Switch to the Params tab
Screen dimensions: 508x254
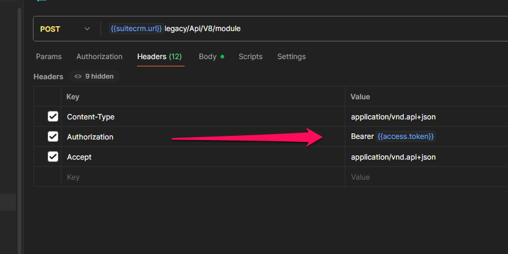49,57
